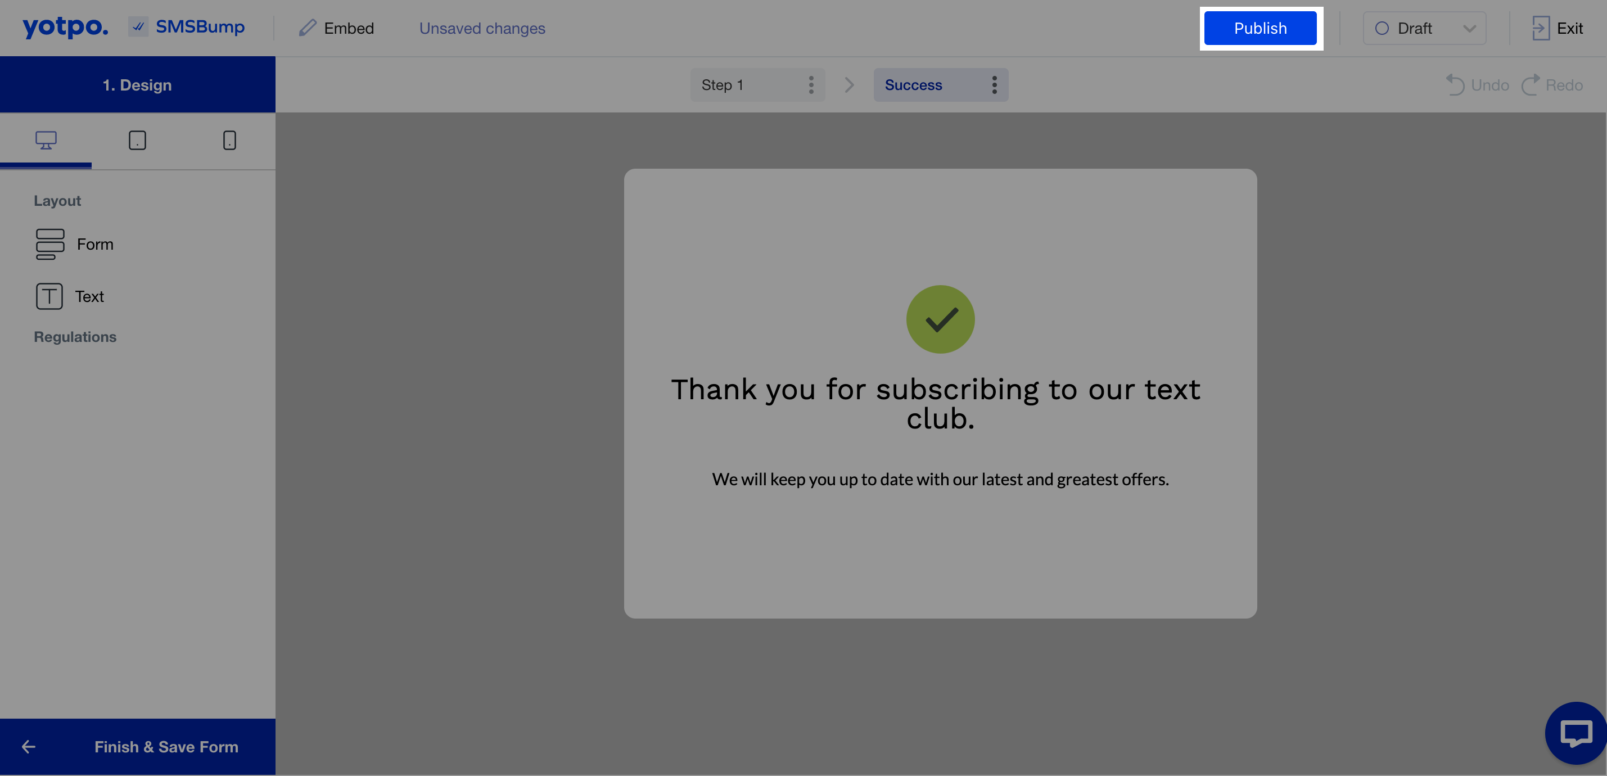Open Step 1 options menu
This screenshot has height=776, width=1607.
[811, 85]
